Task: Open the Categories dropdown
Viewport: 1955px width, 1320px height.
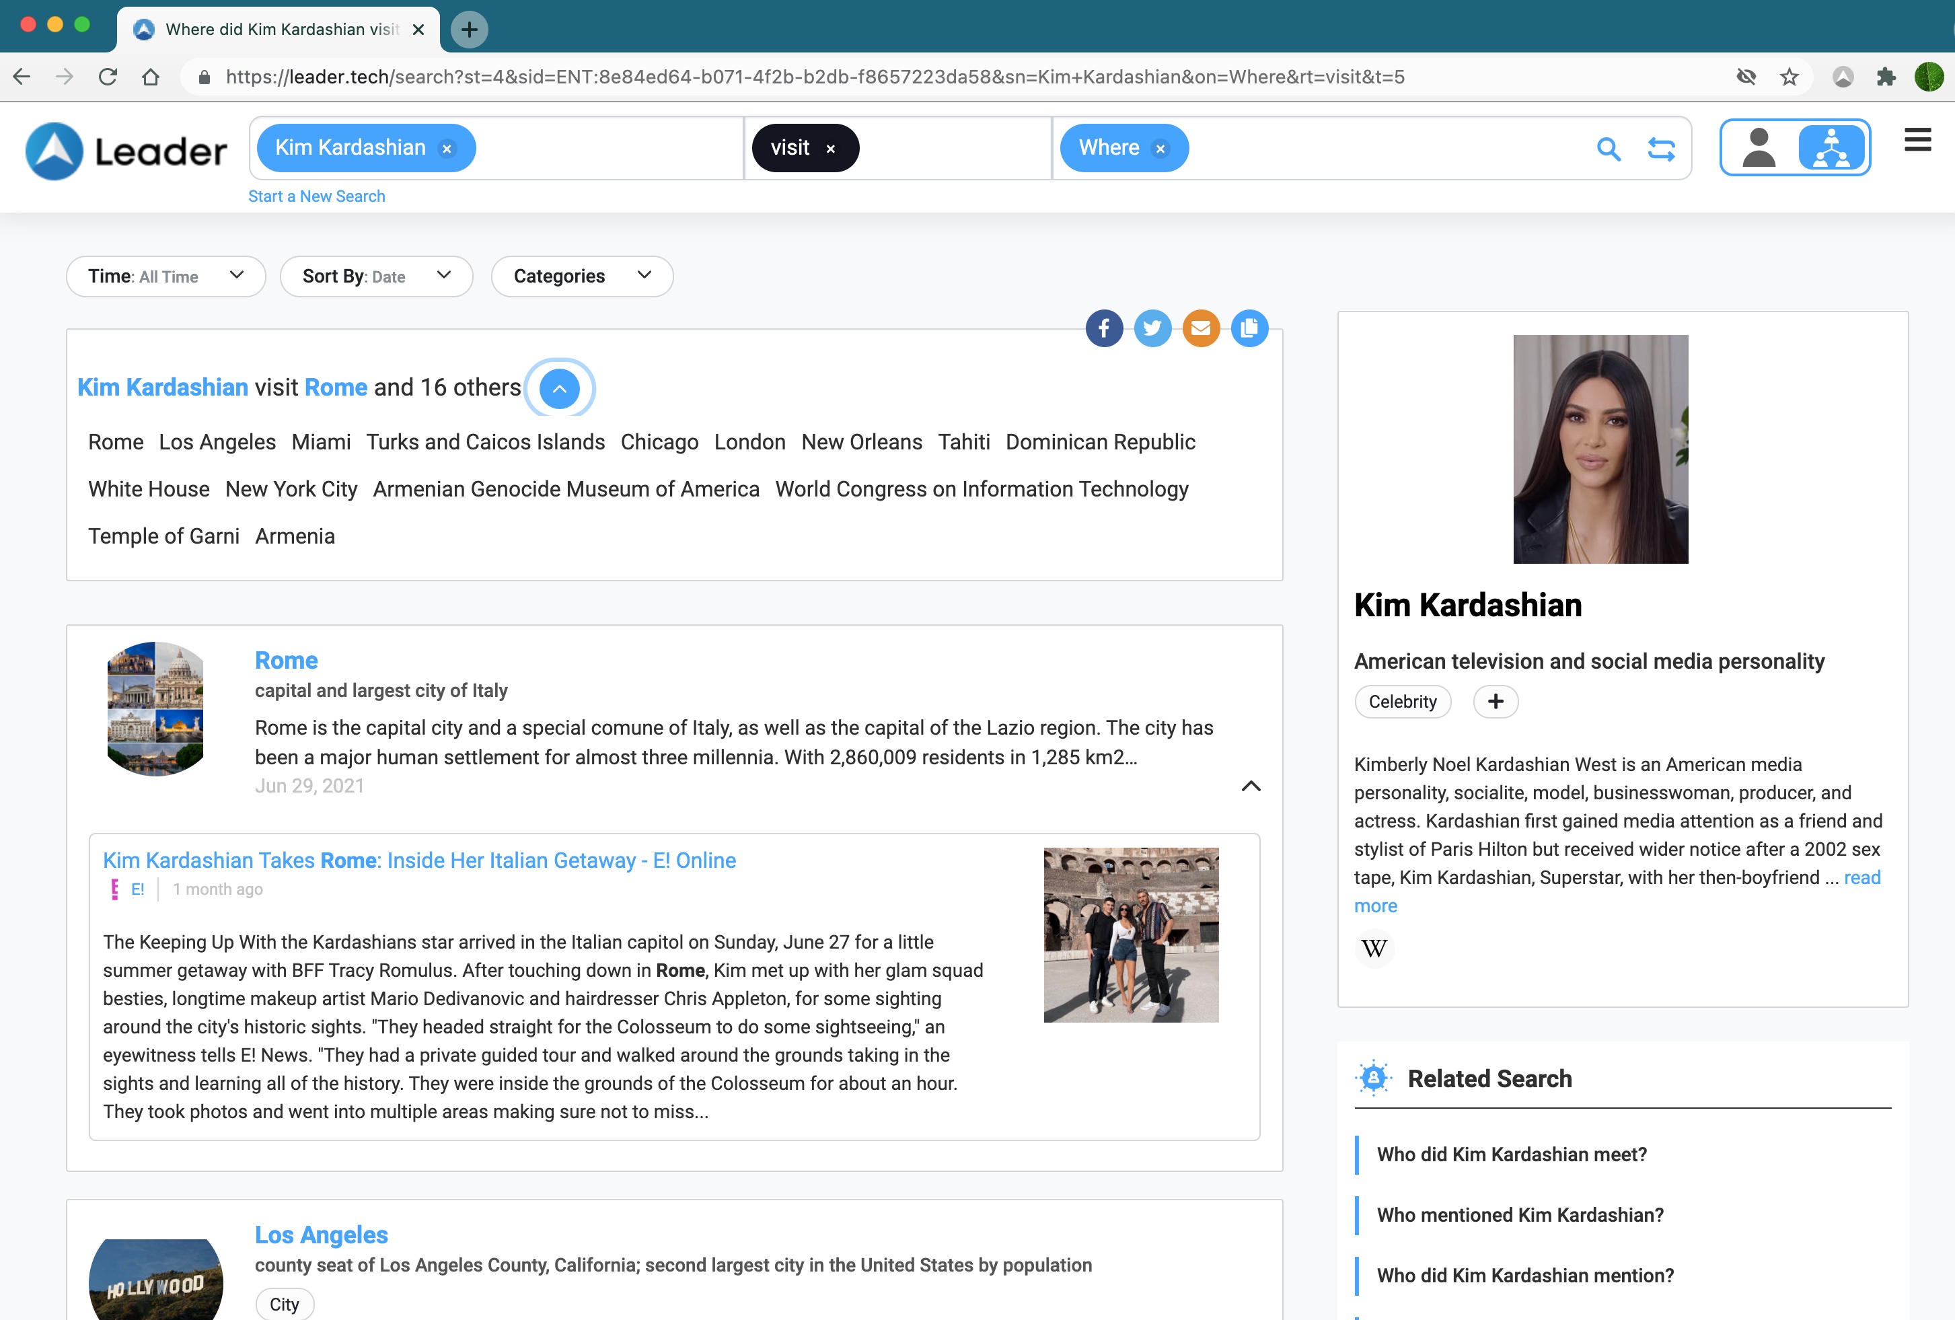Action: (582, 276)
